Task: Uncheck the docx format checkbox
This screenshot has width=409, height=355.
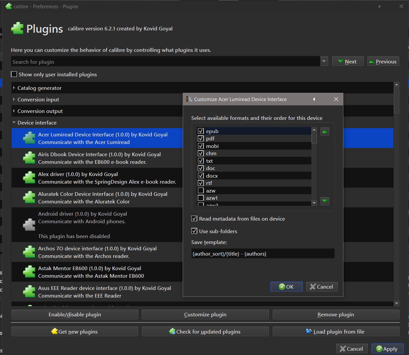Action: click(201, 175)
